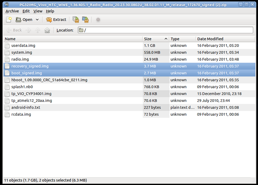
Task: Click the rcdata.img file icon
Action: 7,114
